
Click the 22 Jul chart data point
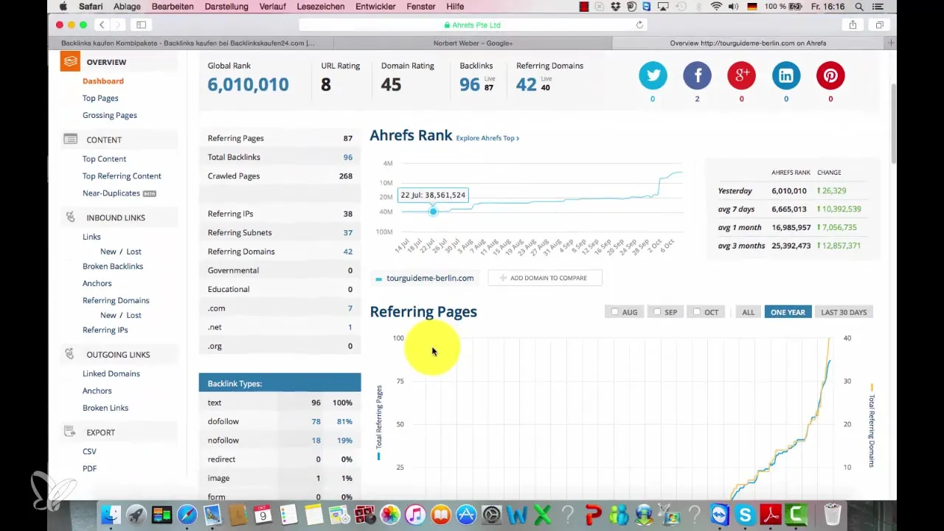point(434,212)
